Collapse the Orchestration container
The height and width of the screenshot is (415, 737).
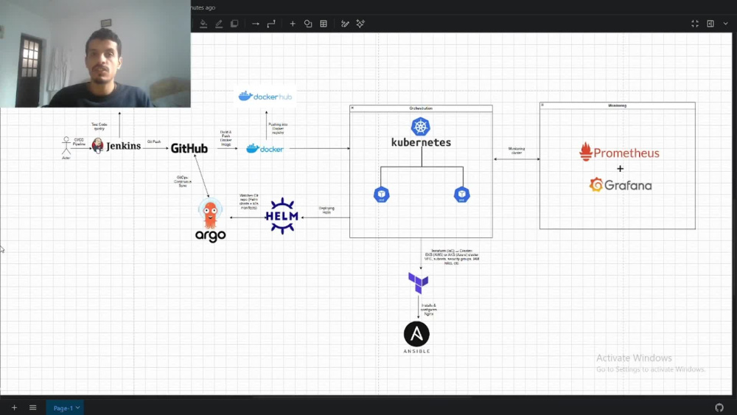tap(352, 108)
